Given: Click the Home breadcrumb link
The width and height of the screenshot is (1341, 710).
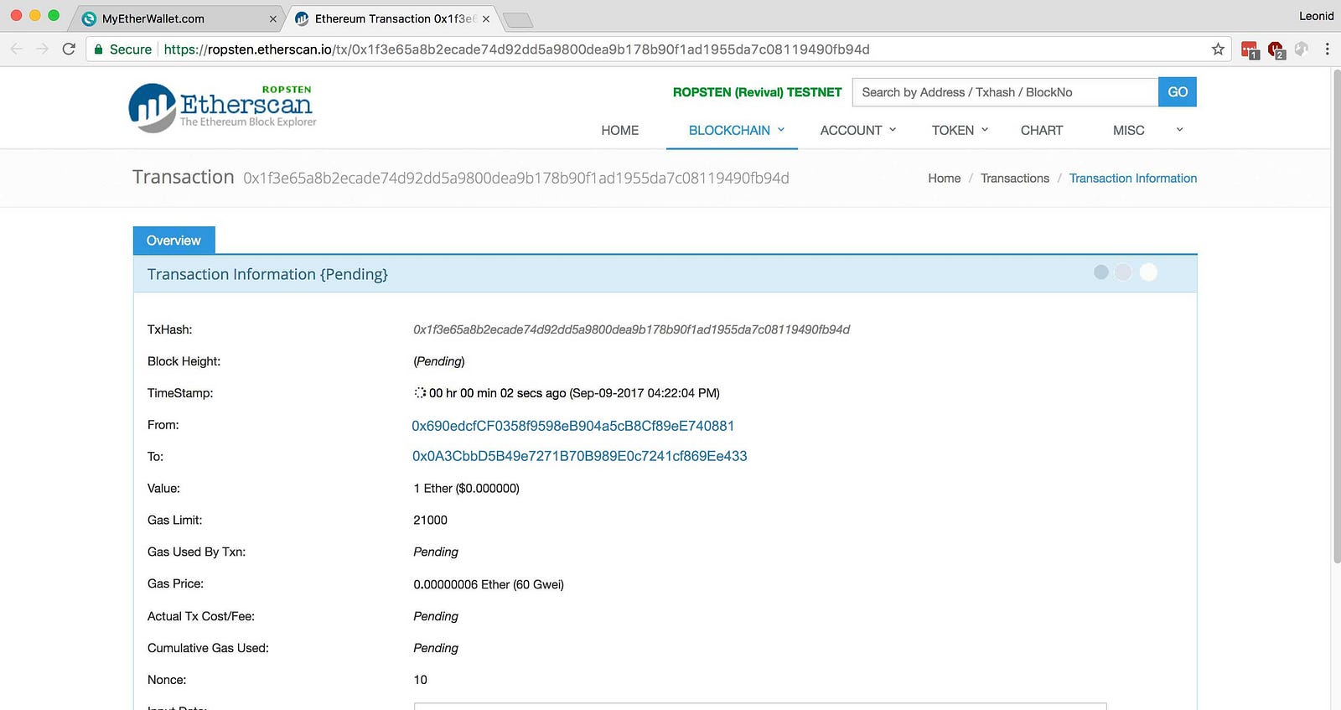Looking at the screenshot, I should (945, 179).
